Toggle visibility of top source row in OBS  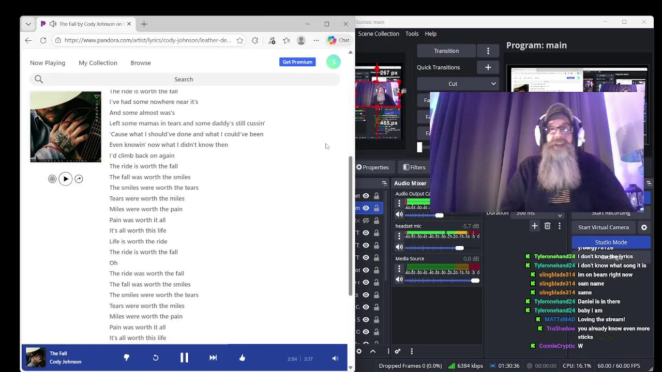pyautogui.click(x=366, y=196)
